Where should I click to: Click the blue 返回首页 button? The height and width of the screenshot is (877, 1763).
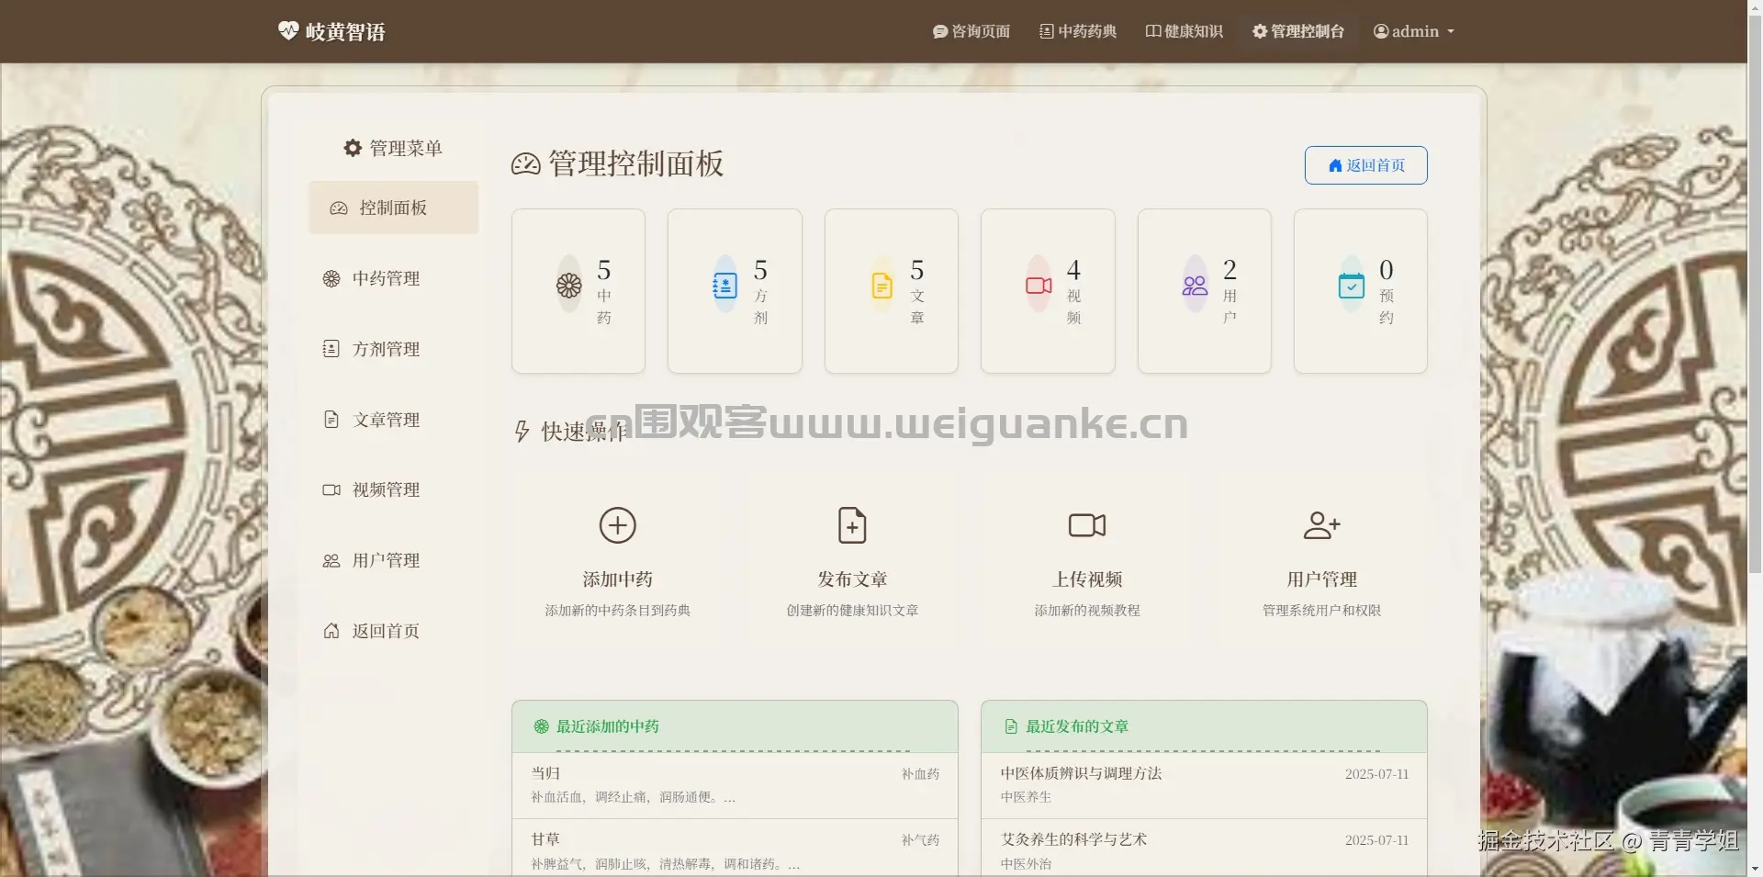[x=1366, y=165]
